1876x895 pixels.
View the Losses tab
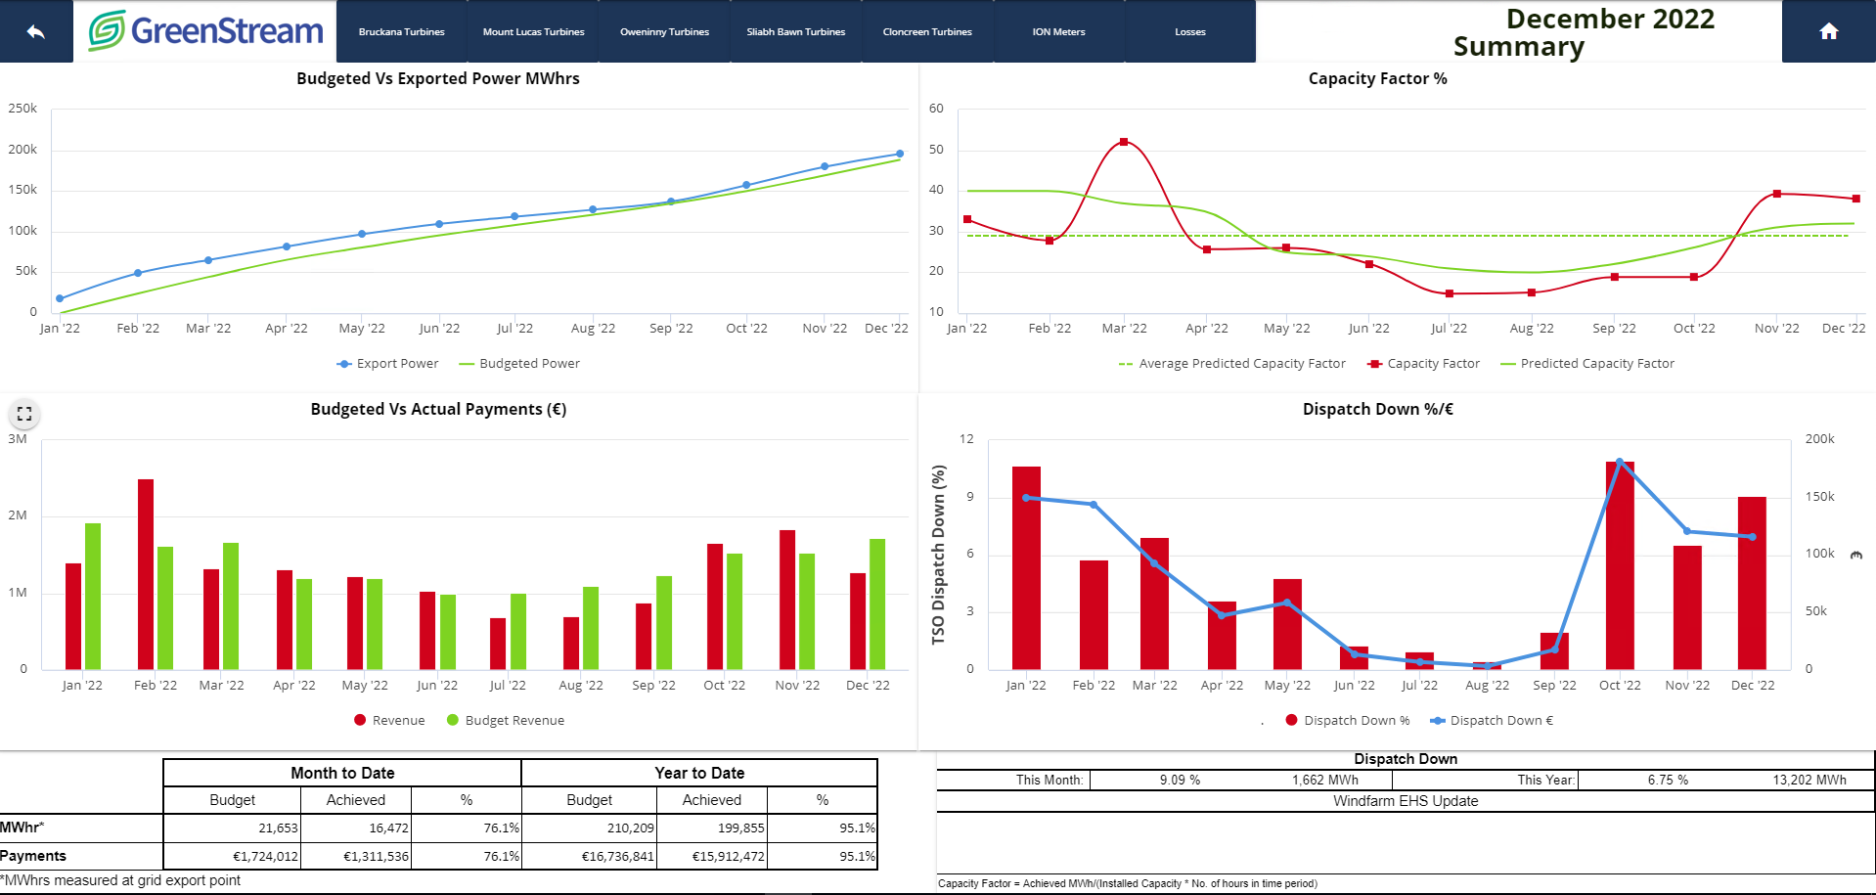1189,30
